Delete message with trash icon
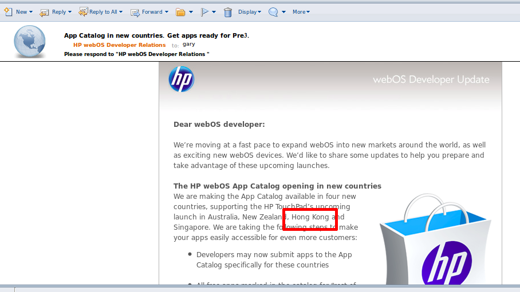The height and width of the screenshot is (292, 520). (228, 12)
